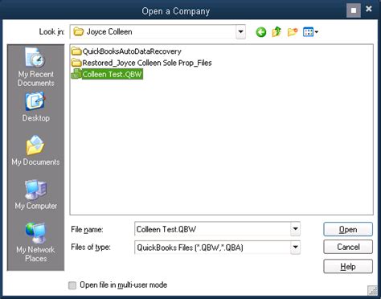Click the Files of type combo box

click(217, 248)
